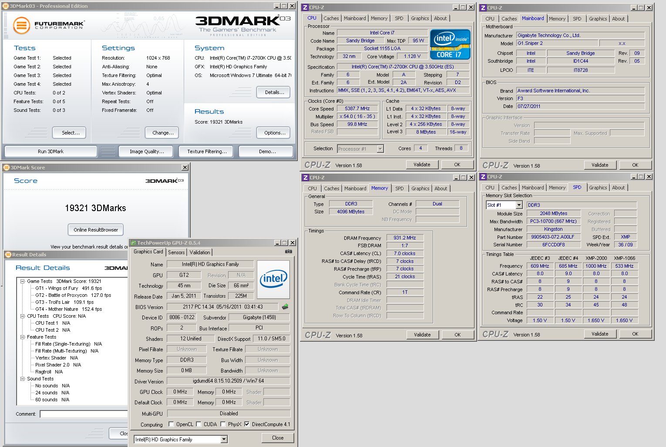Click the Texture Filtering... button
This screenshot has height=447, width=666.
207,151
